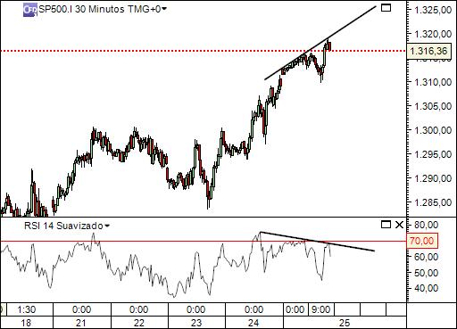Click date 25 on the time axis
The image size is (457, 329).
[345, 323]
